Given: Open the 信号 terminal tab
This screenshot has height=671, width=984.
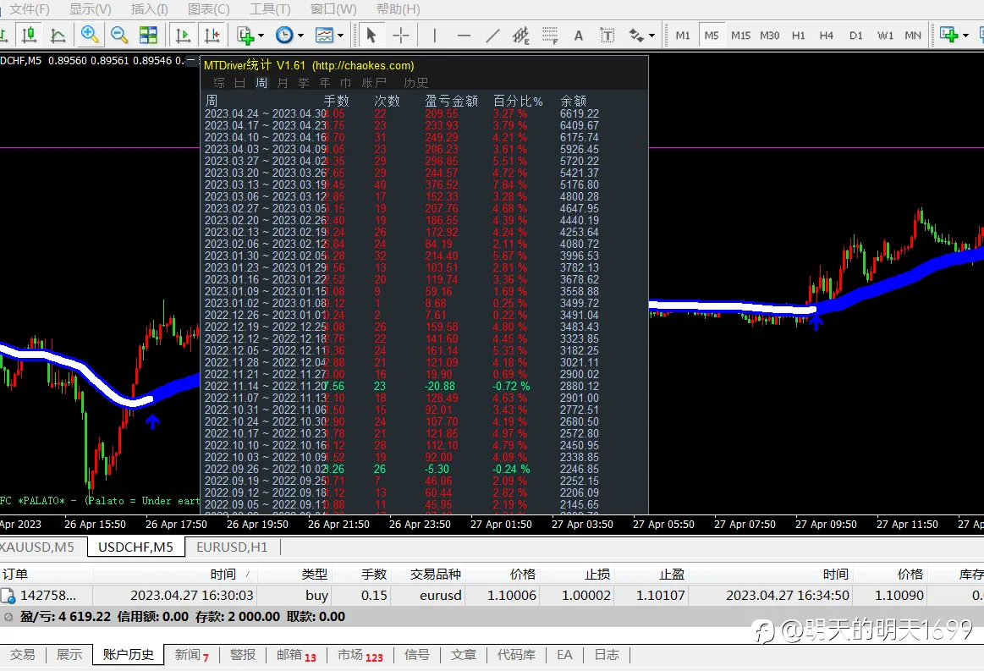Looking at the screenshot, I should coord(416,655).
